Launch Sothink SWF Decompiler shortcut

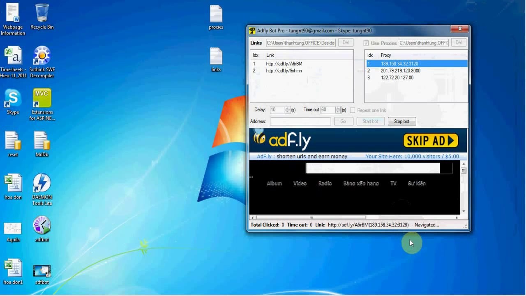coord(42,62)
